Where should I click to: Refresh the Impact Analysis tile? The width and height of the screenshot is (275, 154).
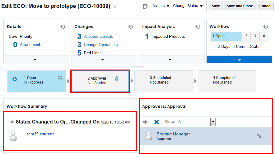[198, 27]
